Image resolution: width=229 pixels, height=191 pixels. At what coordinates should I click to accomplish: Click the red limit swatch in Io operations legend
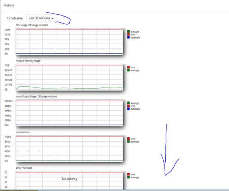128,138
